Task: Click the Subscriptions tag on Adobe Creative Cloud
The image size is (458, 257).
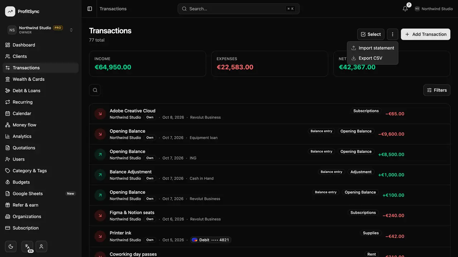Action: coord(366,111)
